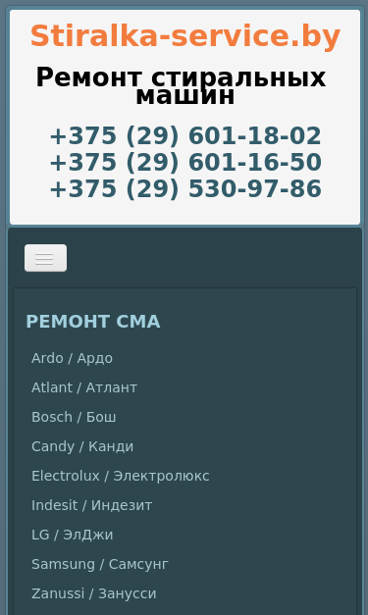Viewport: 368px width, 615px height.
Task: Open Atlant / Атлант repair page
Action: tap(84, 387)
